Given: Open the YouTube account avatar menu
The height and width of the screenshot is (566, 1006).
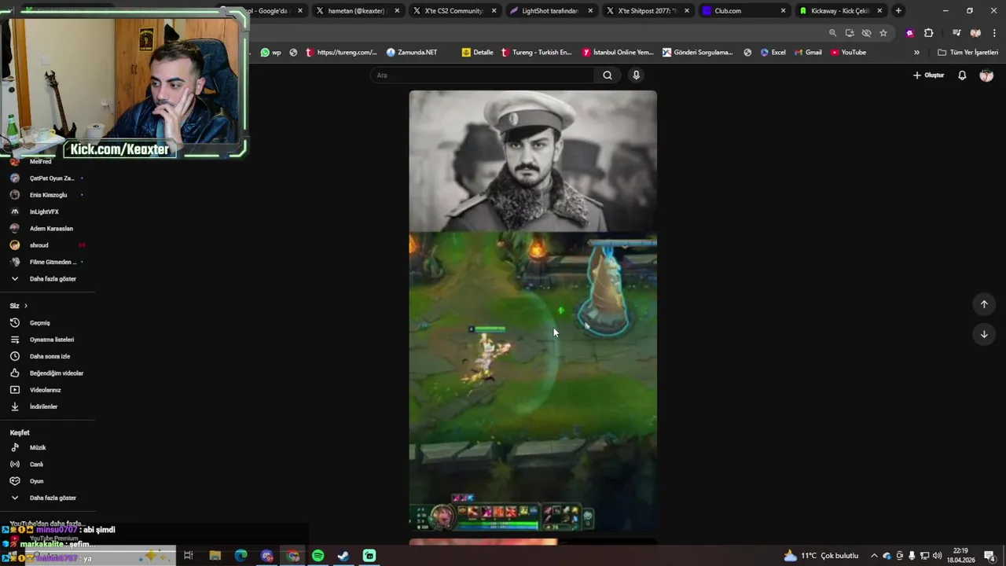Looking at the screenshot, I should click(x=986, y=75).
